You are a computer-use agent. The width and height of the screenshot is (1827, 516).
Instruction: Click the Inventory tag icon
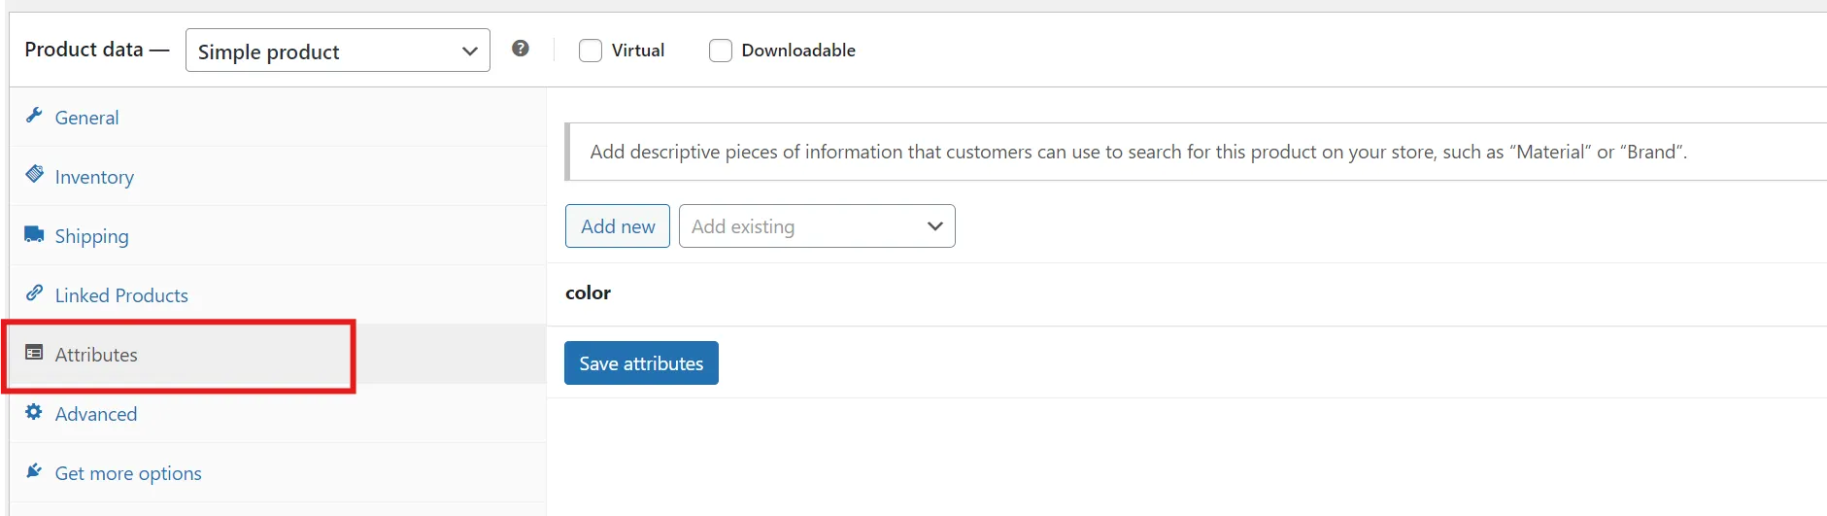[x=34, y=175]
